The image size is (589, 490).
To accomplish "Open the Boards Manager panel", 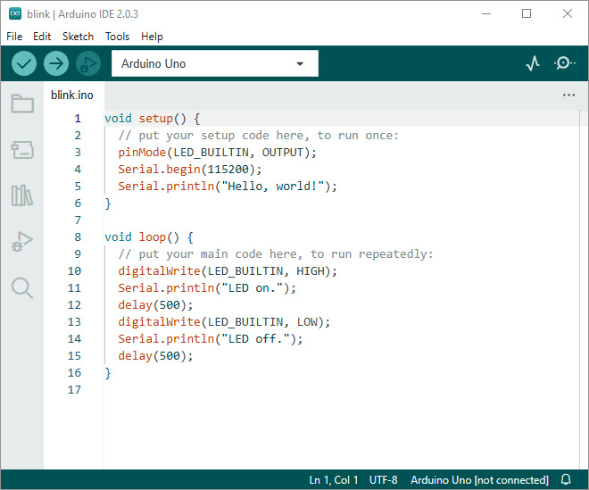I will pyautogui.click(x=22, y=150).
